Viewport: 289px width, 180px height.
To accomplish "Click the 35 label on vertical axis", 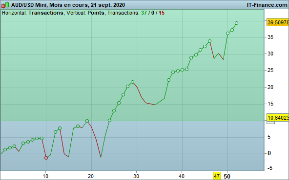I will pos(270,37).
